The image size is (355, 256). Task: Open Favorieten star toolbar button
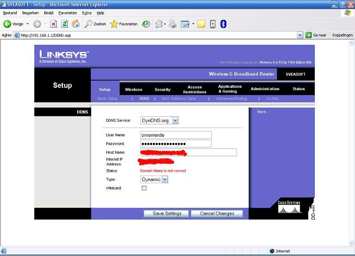[x=123, y=24]
